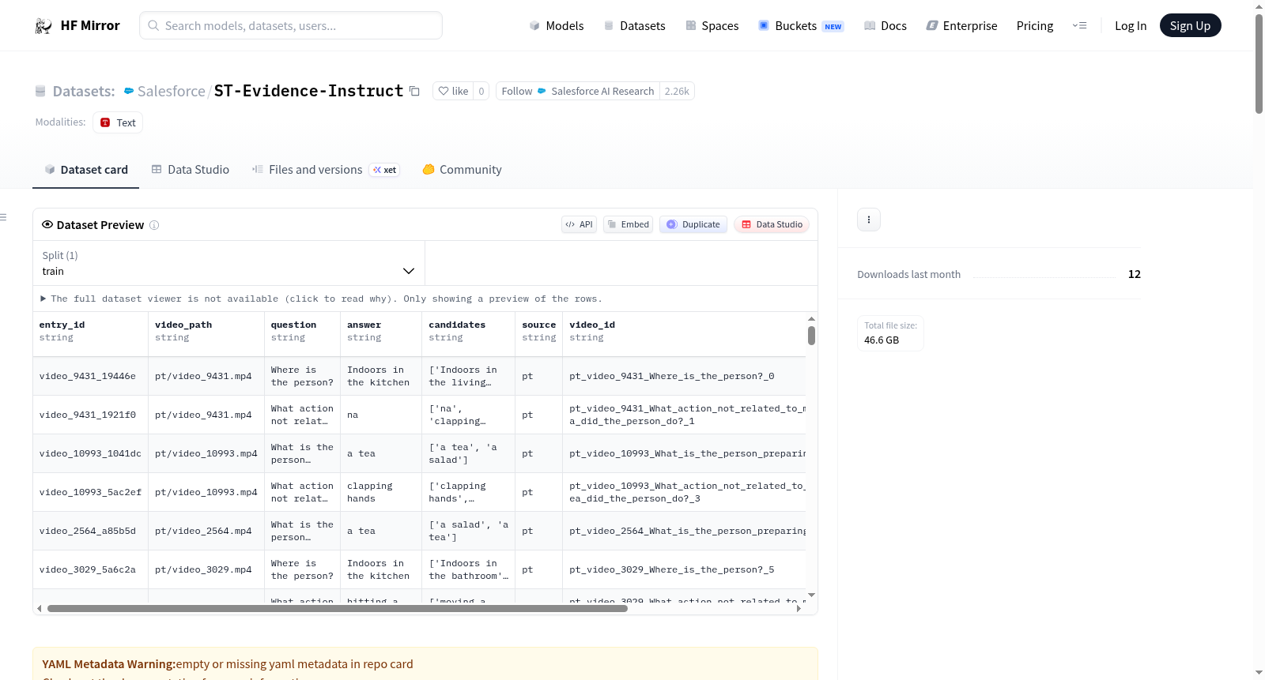
Task: Open Spaces in the top navigation
Action: pos(712,26)
